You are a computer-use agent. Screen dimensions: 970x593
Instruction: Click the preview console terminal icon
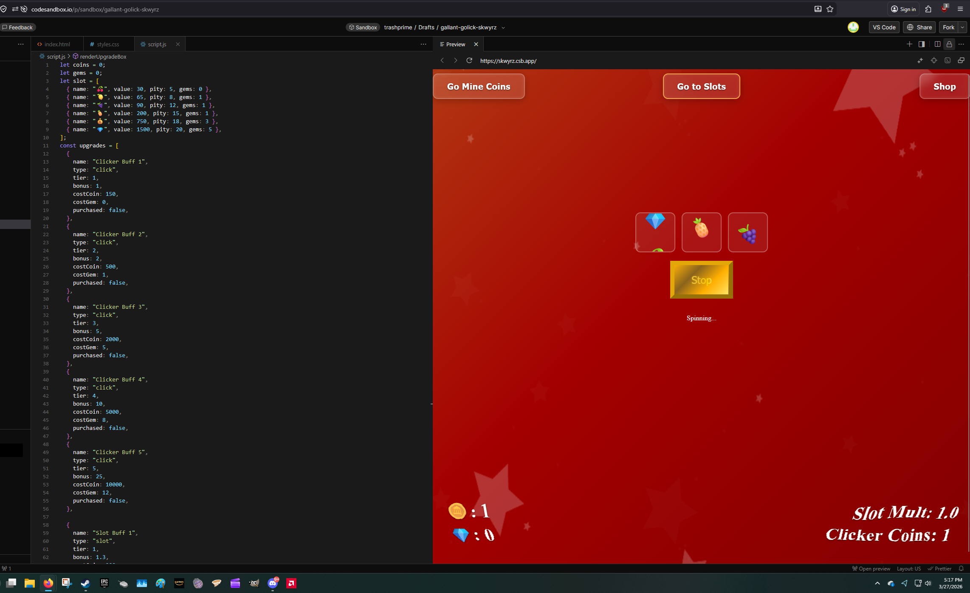[947, 61]
